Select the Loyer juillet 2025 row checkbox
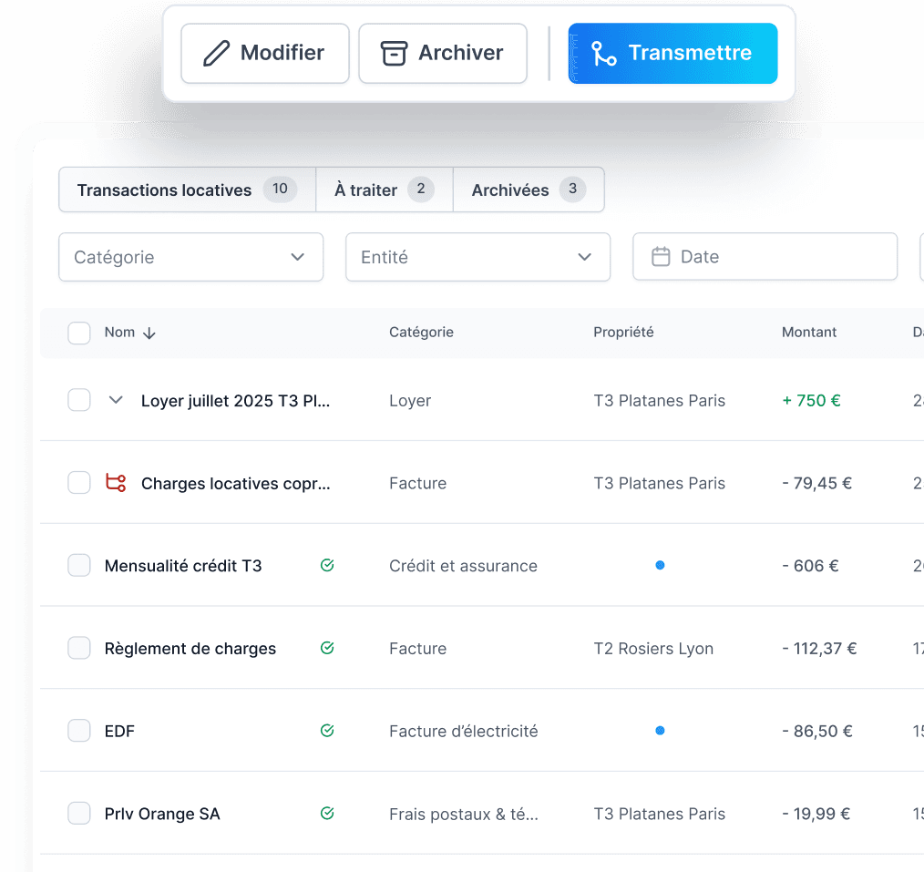The width and height of the screenshot is (924, 872). [79, 399]
